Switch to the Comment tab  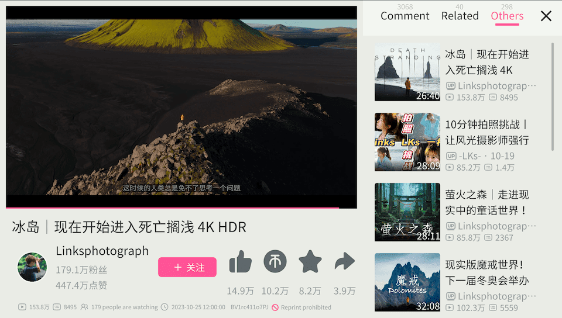coord(405,16)
